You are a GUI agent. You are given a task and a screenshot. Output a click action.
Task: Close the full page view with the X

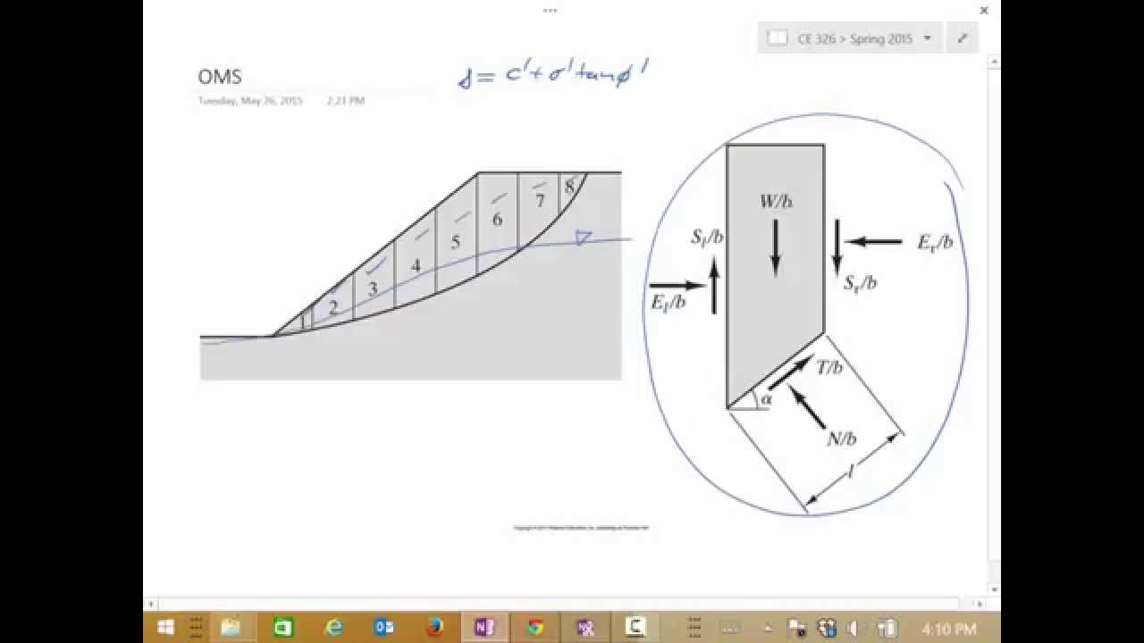click(984, 11)
